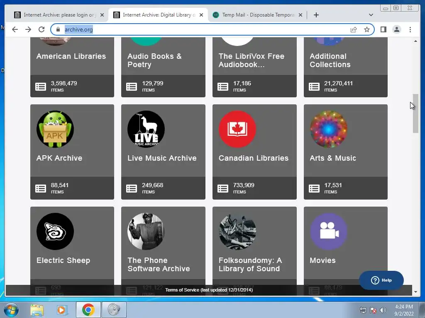Launch Windows Media Player from taskbar
The height and width of the screenshot is (318, 425).
(62, 310)
